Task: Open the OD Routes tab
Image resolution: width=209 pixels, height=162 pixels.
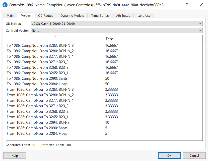Action: pos(46,15)
